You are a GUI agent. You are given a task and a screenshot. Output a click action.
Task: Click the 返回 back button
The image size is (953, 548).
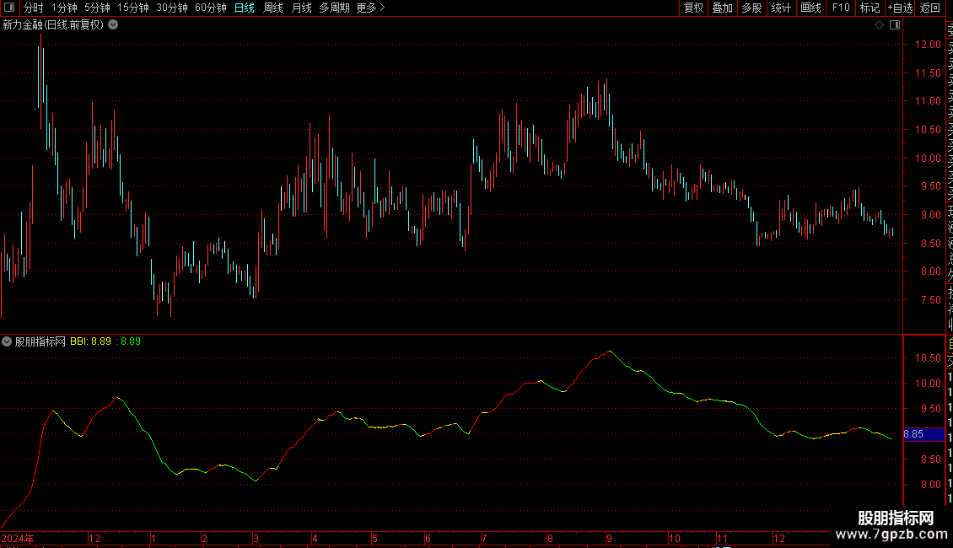[x=930, y=8]
